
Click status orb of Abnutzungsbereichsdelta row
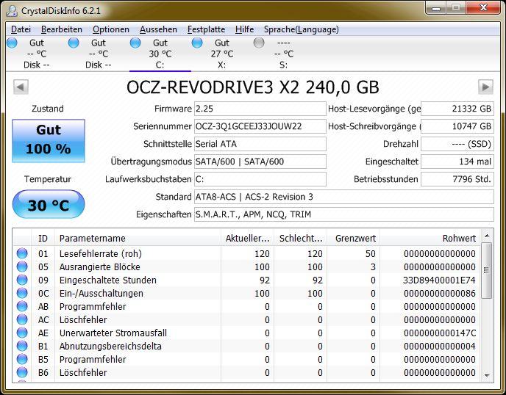[22, 346]
